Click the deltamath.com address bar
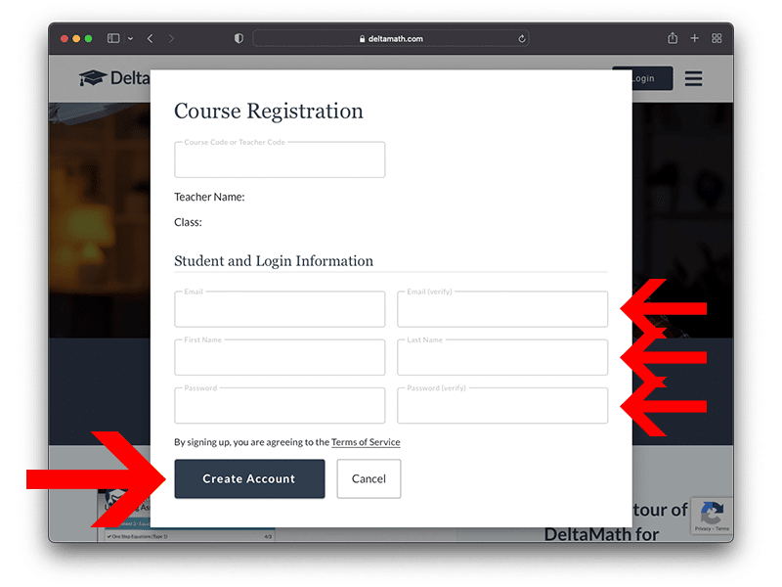 pos(391,38)
